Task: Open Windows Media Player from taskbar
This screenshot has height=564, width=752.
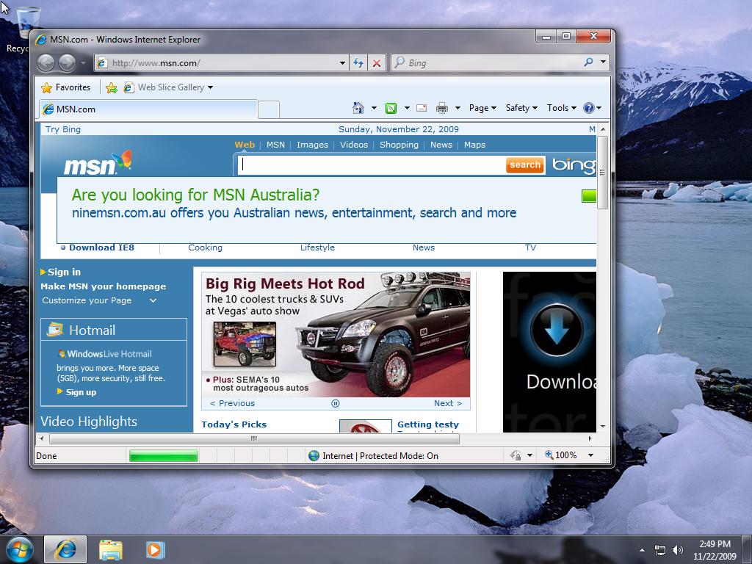Action: (x=154, y=549)
